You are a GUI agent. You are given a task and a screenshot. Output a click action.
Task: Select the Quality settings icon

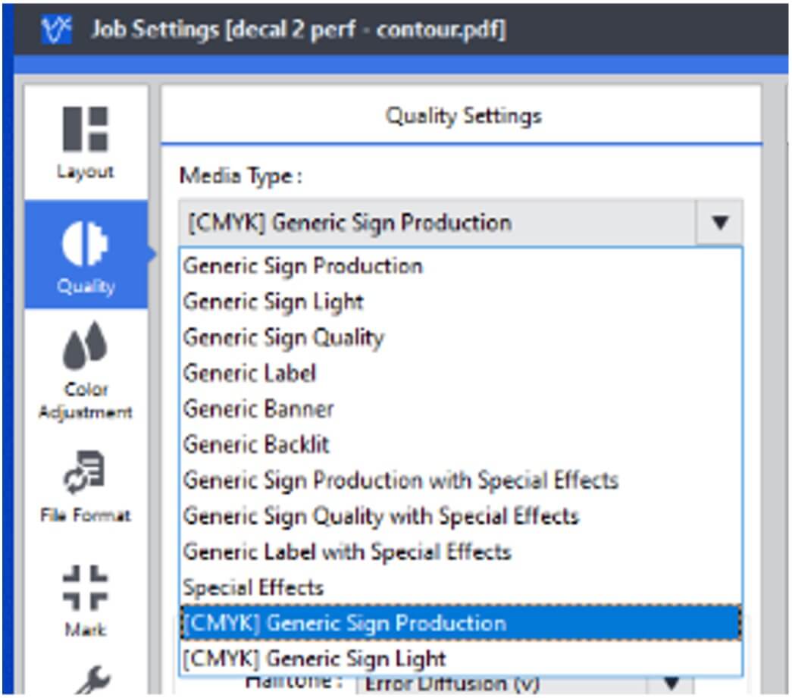click(86, 244)
